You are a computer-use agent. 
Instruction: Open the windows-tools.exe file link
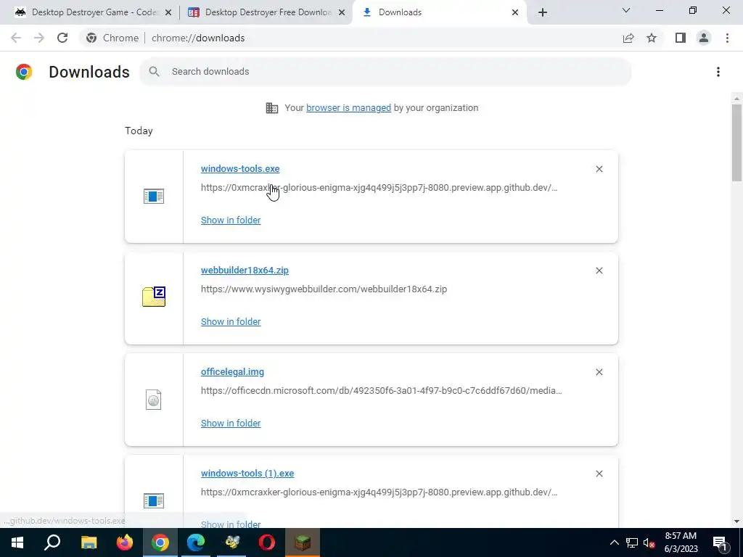(x=240, y=168)
